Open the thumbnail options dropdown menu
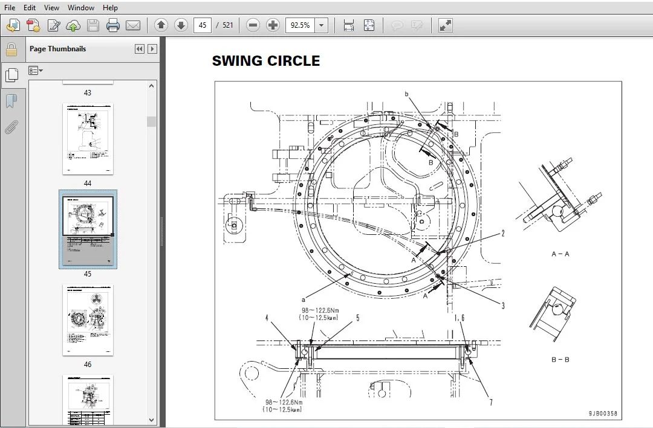This screenshot has width=653, height=428. (36, 71)
